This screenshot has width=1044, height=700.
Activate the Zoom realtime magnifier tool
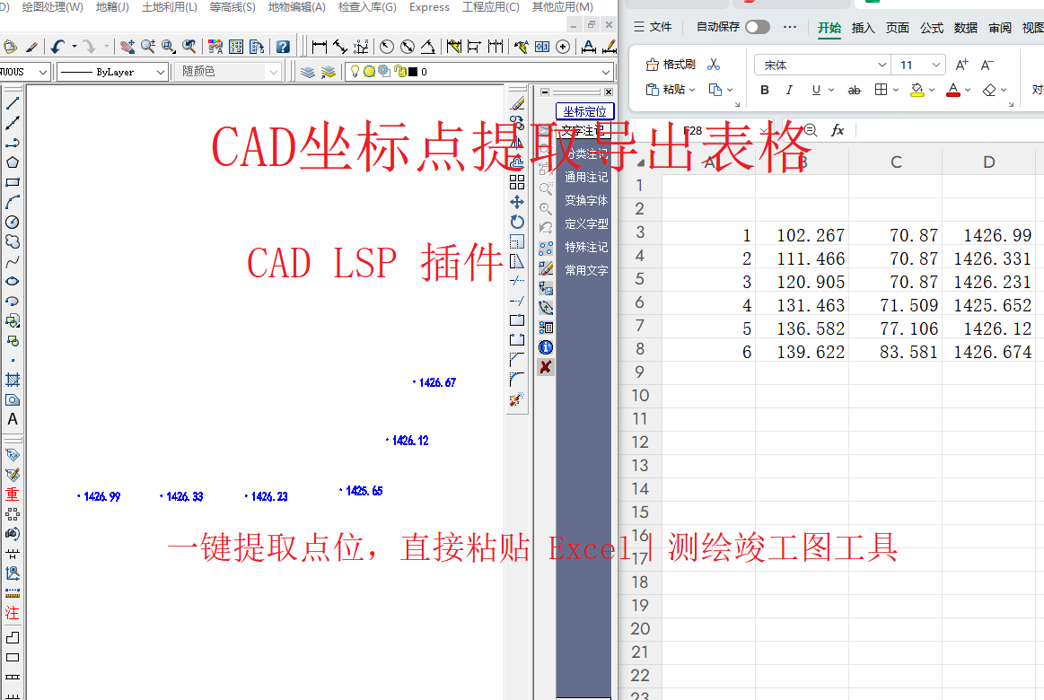click(148, 46)
